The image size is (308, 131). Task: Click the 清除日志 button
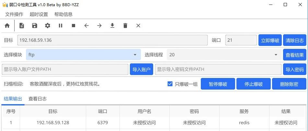[x=295, y=40]
